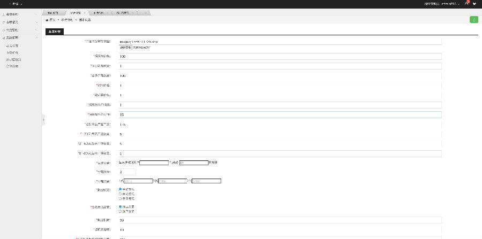
Task: Click the second sidebar menu item's icon
Action: tap(4, 22)
